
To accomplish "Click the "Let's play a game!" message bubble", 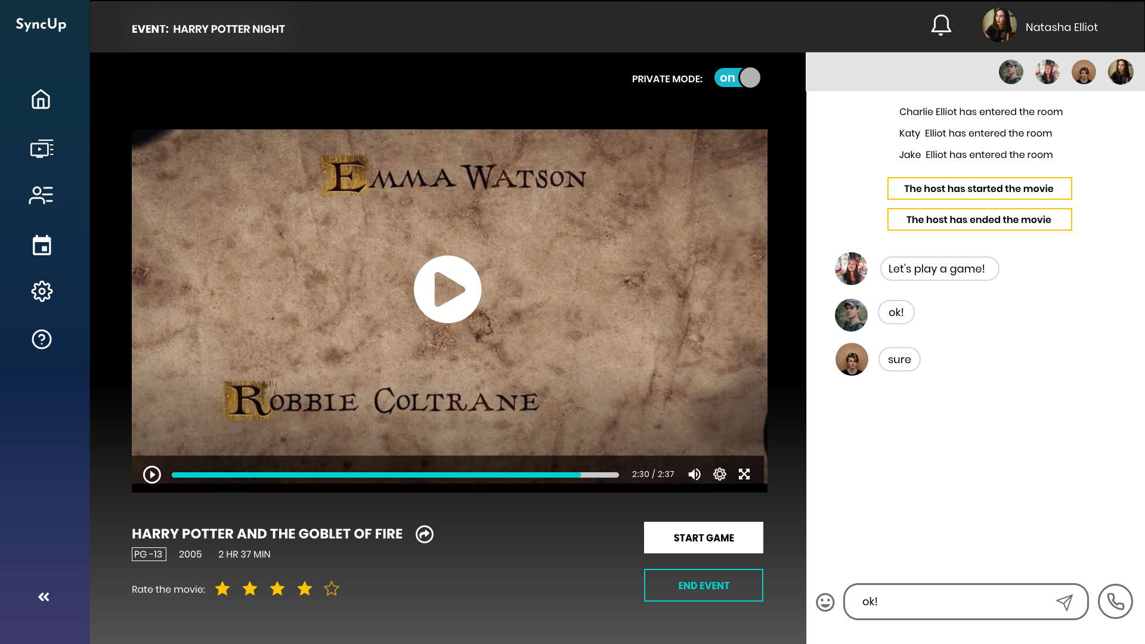I will point(939,269).
